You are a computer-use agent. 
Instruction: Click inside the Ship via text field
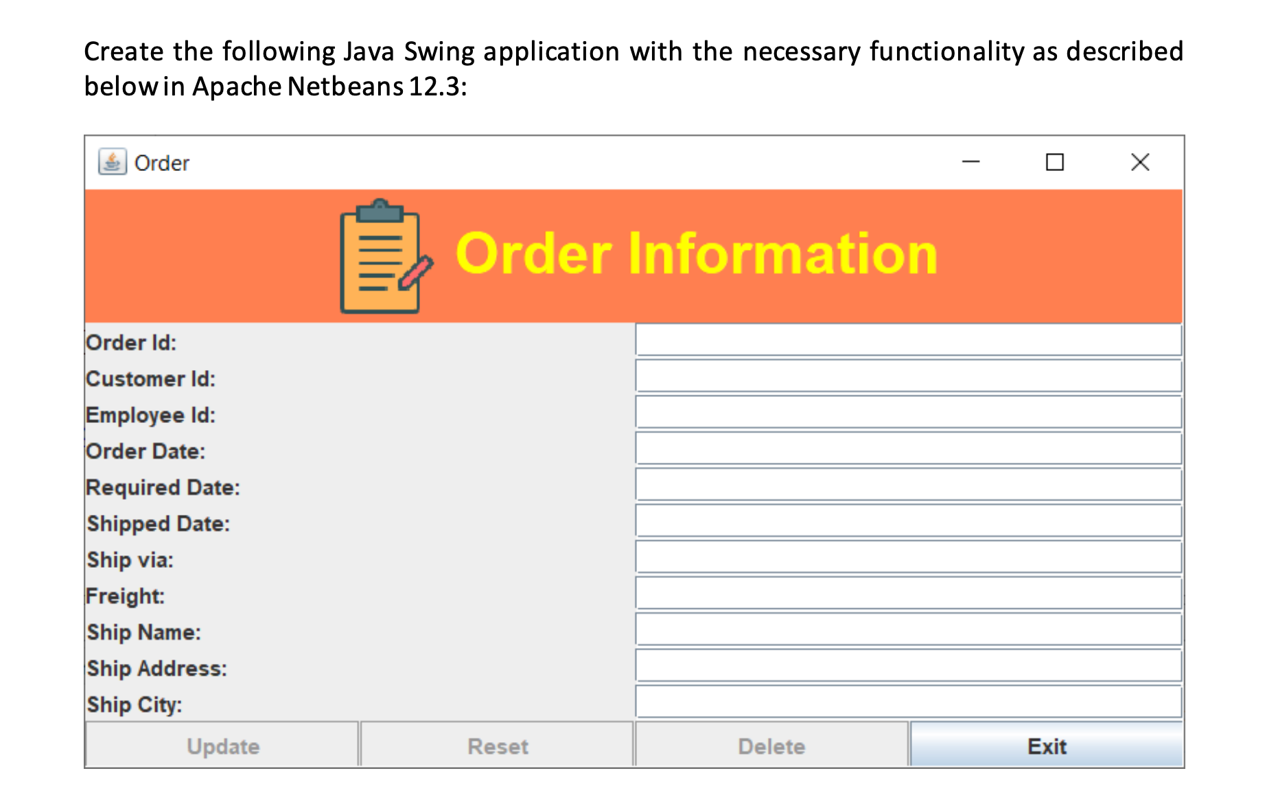[906, 557]
